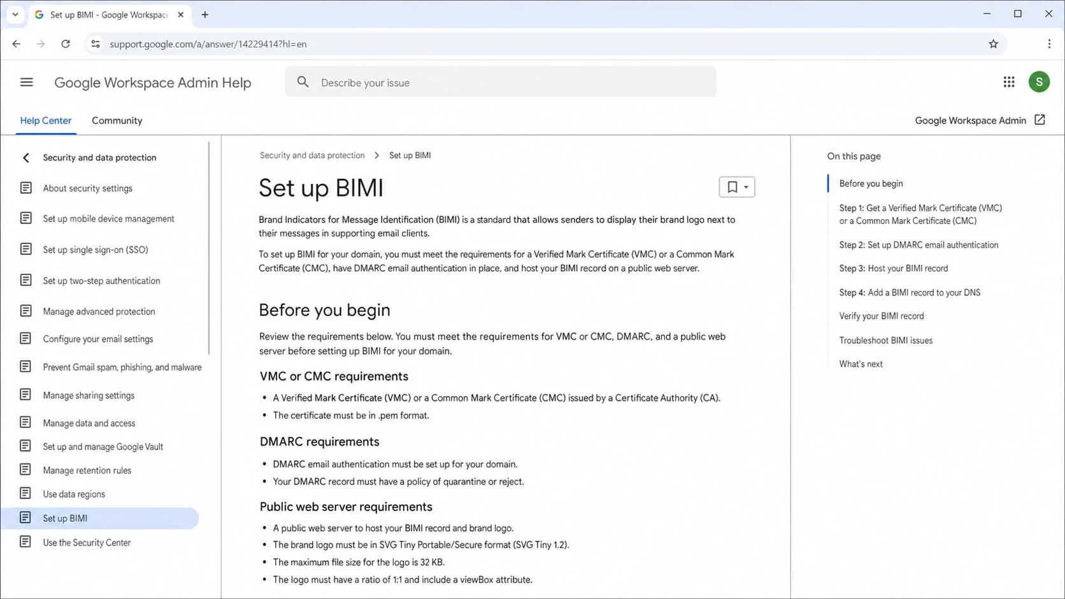Open Set up and manage Google Vault
The width and height of the screenshot is (1065, 599).
click(x=103, y=446)
